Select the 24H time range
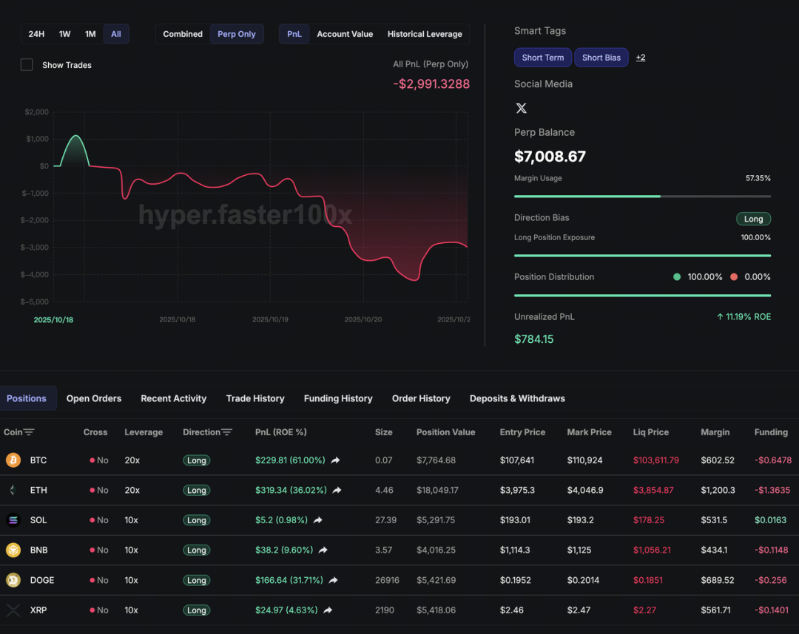This screenshot has width=799, height=634. 36,34
